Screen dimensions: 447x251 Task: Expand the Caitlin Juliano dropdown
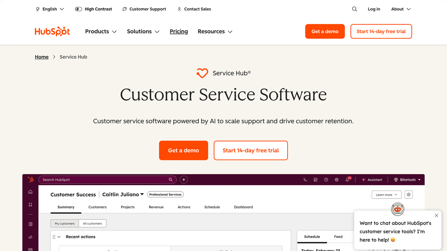click(x=123, y=194)
